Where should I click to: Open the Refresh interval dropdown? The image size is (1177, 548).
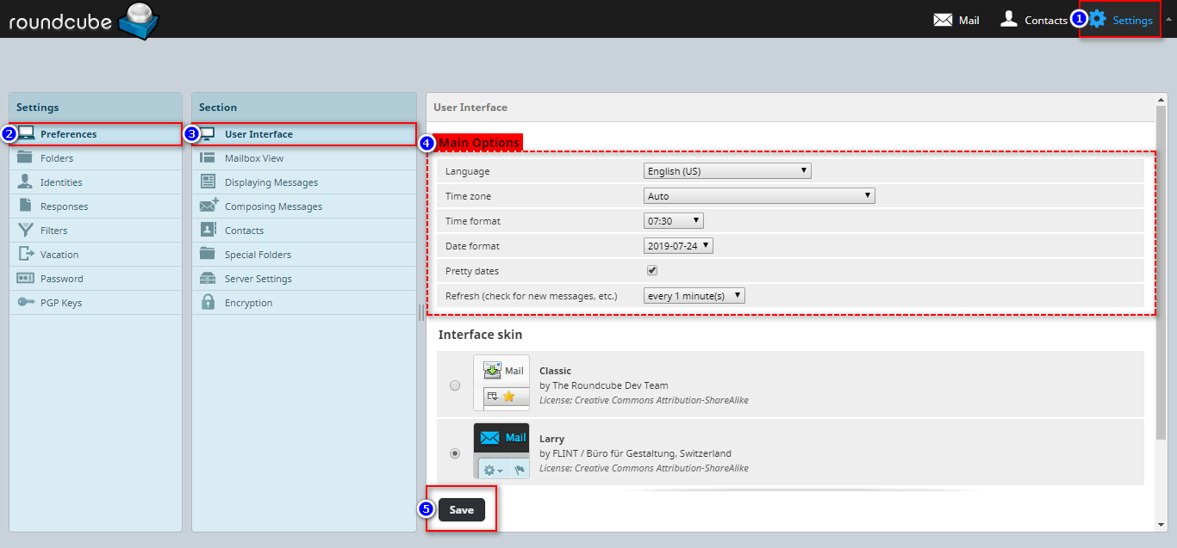click(694, 296)
